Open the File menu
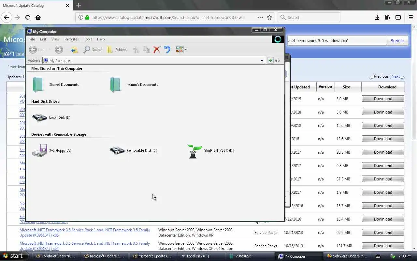 32,39
